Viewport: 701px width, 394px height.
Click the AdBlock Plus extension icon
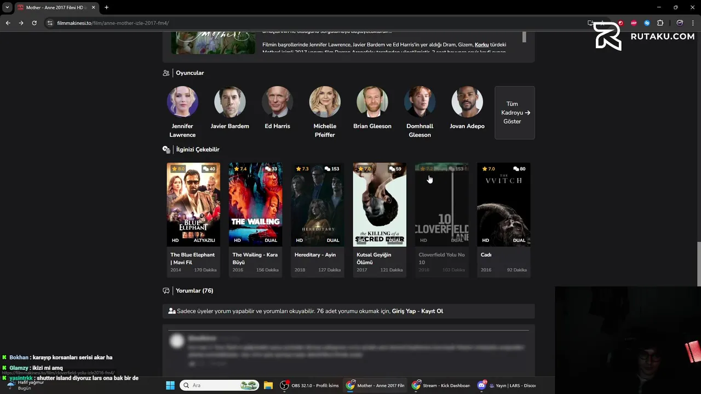pos(634,23)
